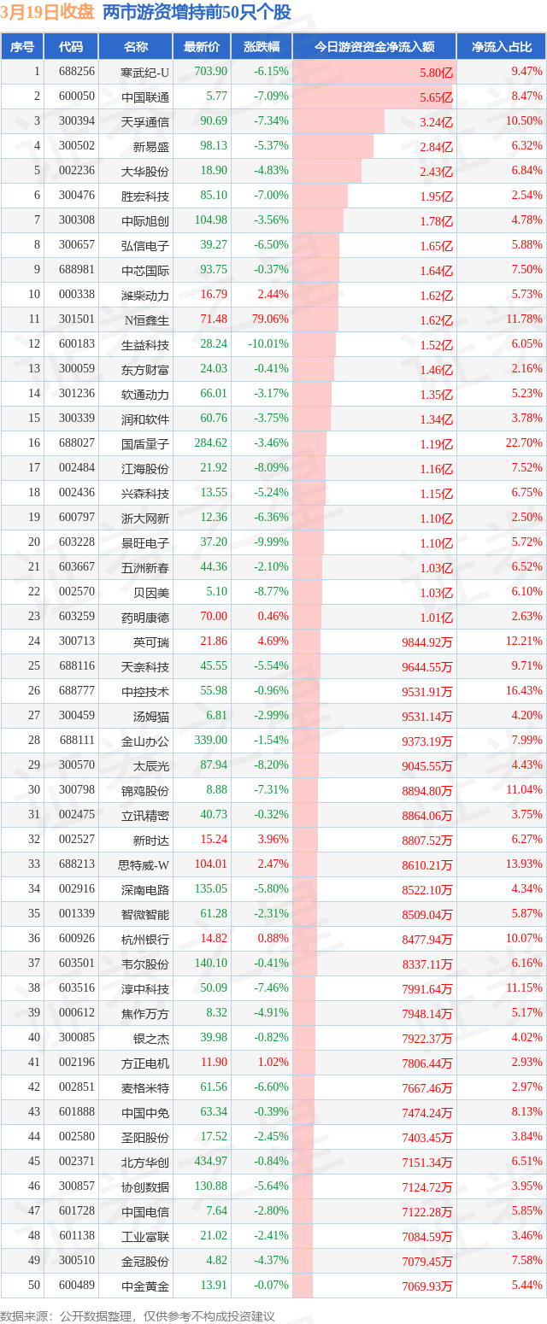The image size is (547, 1324).
Task: Select stock name 杭州银行
Action: [145, 940]
